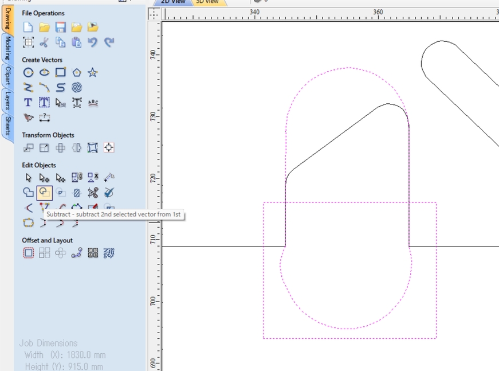Open the trace bitmap bird tool

pyautogui.click(x=28, y=118)
